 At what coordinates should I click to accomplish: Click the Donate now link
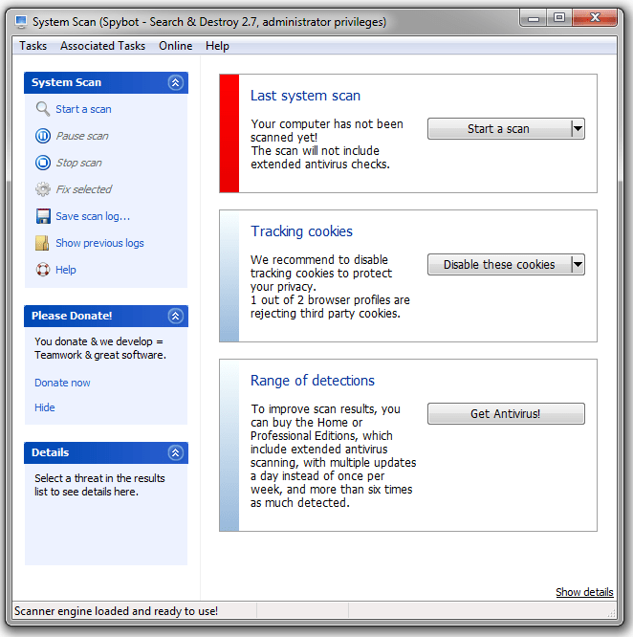tap(63, 383)
